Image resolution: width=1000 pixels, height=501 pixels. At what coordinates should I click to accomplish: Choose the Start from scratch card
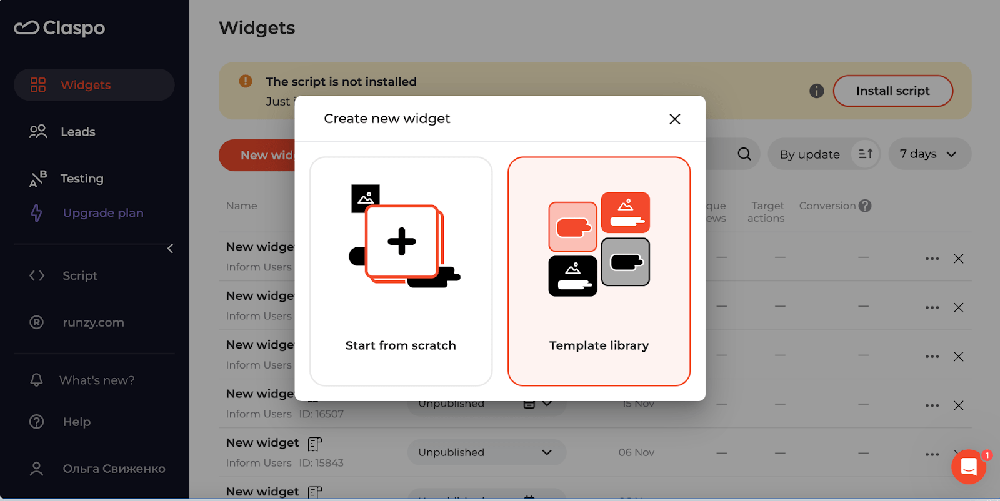pyautogui.click(x=401, y=271)
